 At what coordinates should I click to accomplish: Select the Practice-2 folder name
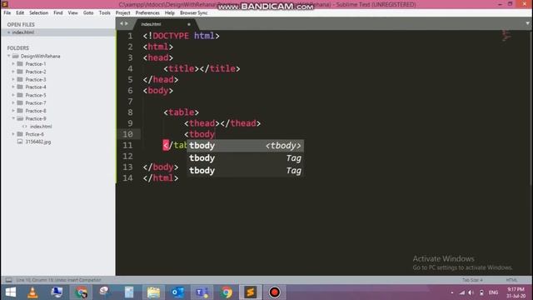click(x=36, y=72)
